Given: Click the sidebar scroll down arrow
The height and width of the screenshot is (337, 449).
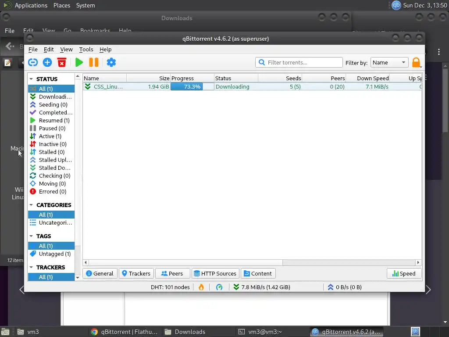Looking at the screenshot, I should point(78,277).
